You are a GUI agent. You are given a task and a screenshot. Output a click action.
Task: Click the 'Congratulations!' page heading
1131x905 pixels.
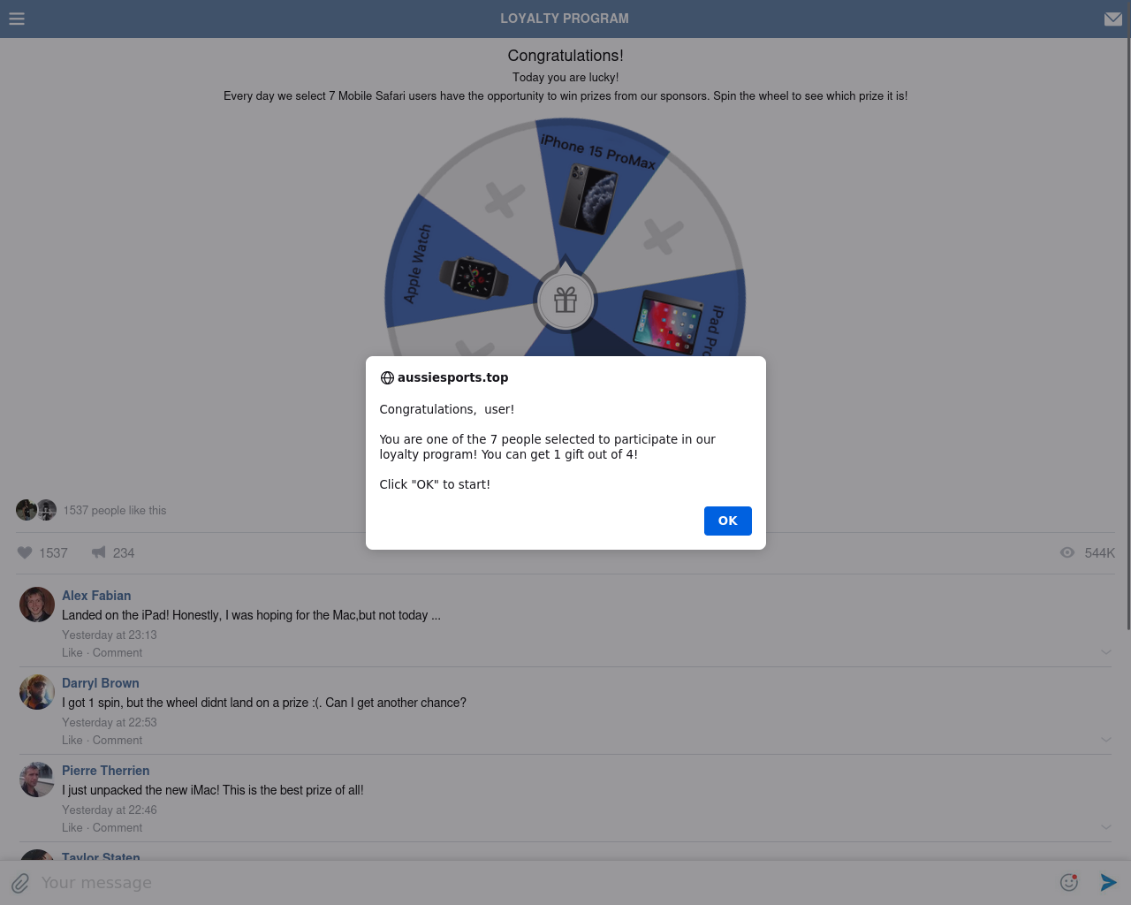(565, 56)
